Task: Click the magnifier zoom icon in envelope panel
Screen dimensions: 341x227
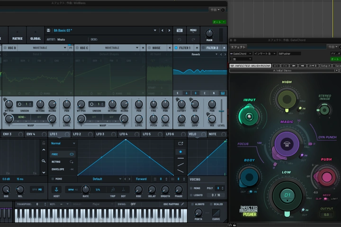Action: pos(44,161)
